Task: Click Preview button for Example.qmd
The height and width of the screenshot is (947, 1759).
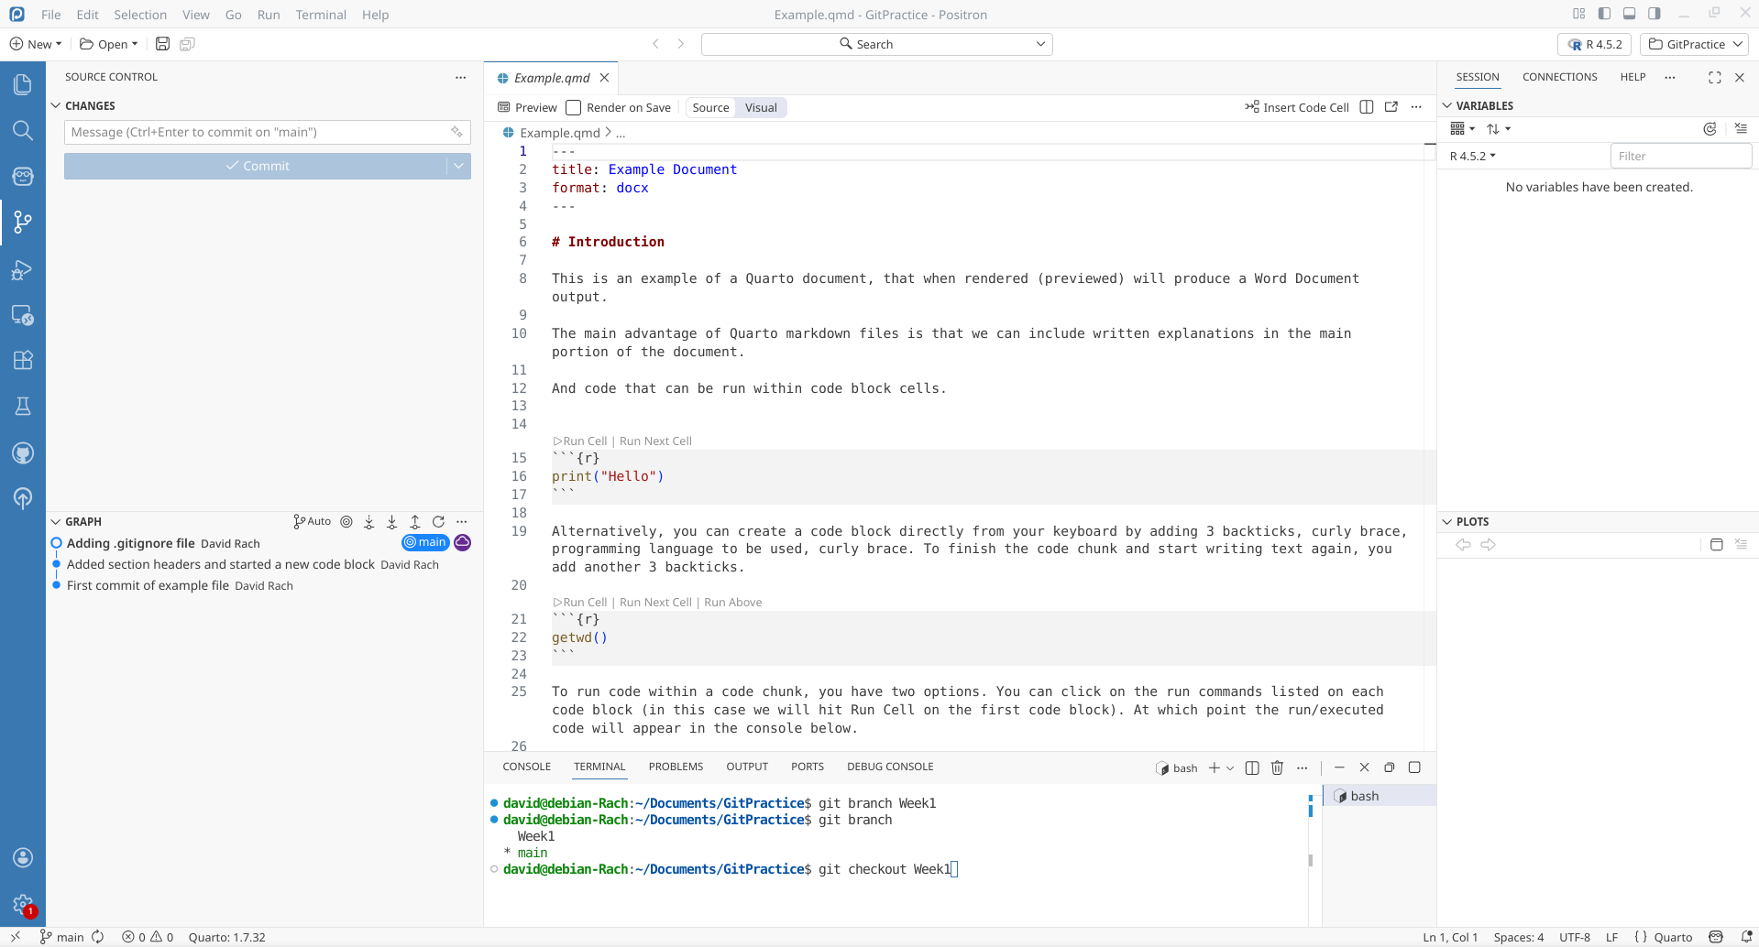Action: (x=527, y=107)
